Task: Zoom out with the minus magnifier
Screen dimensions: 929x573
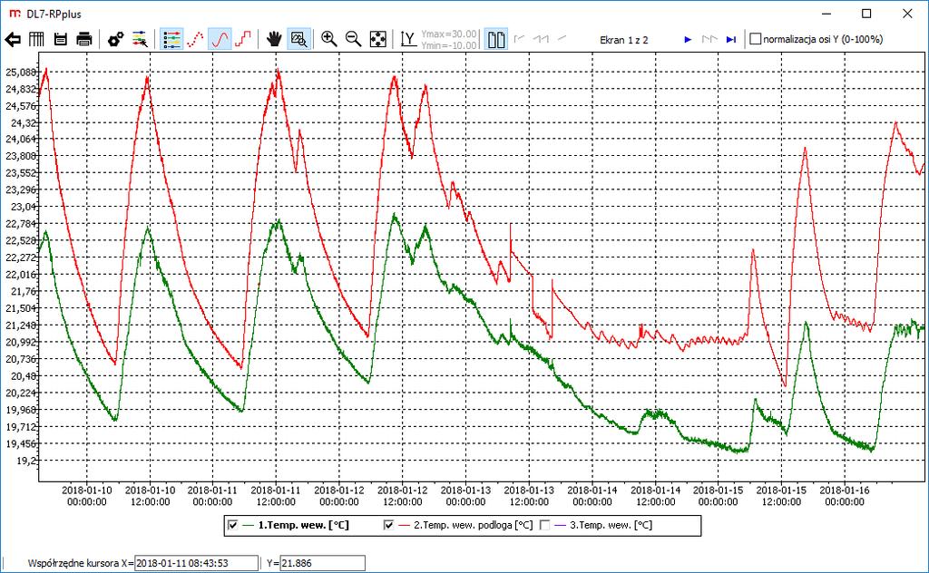Action: click(x=353, y=40)
